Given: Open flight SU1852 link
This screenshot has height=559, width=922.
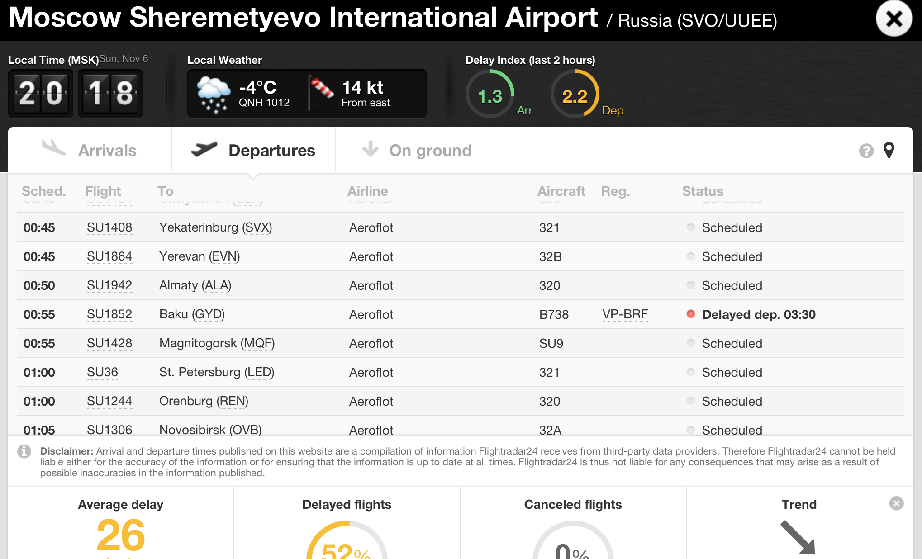Looking at the screenshot, I should point(109,314).
